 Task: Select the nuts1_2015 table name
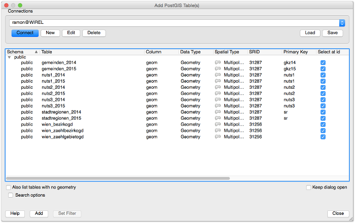(53, 81)
